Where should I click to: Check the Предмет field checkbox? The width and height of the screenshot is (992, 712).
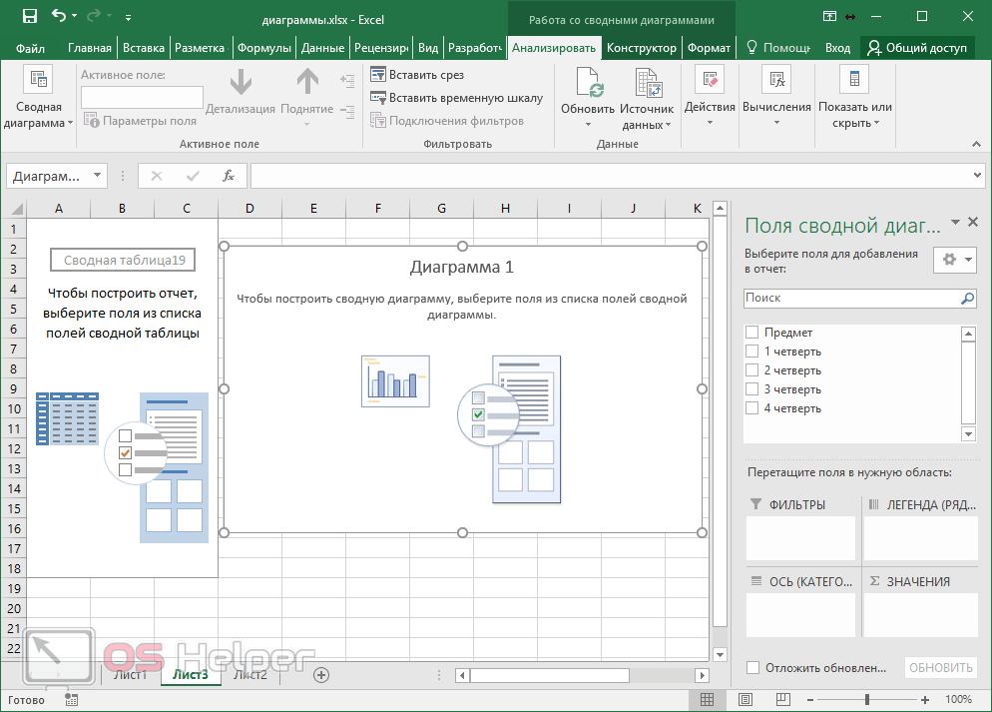click(x=752, y=333)
